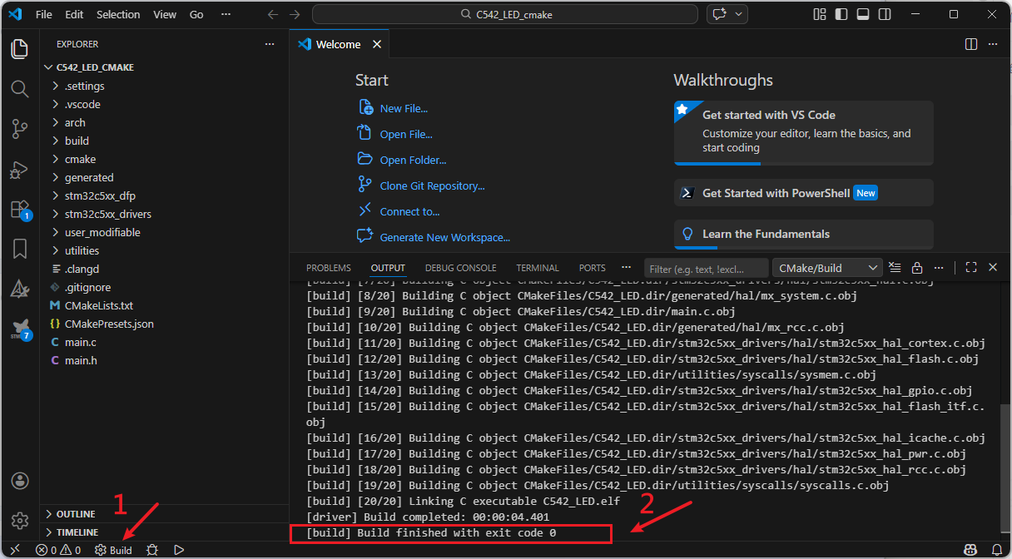The height and width of the screenshot is (559, 1012).
Task: Open the Copilot chat icon in title bar
Action: (x=720, y=14)
